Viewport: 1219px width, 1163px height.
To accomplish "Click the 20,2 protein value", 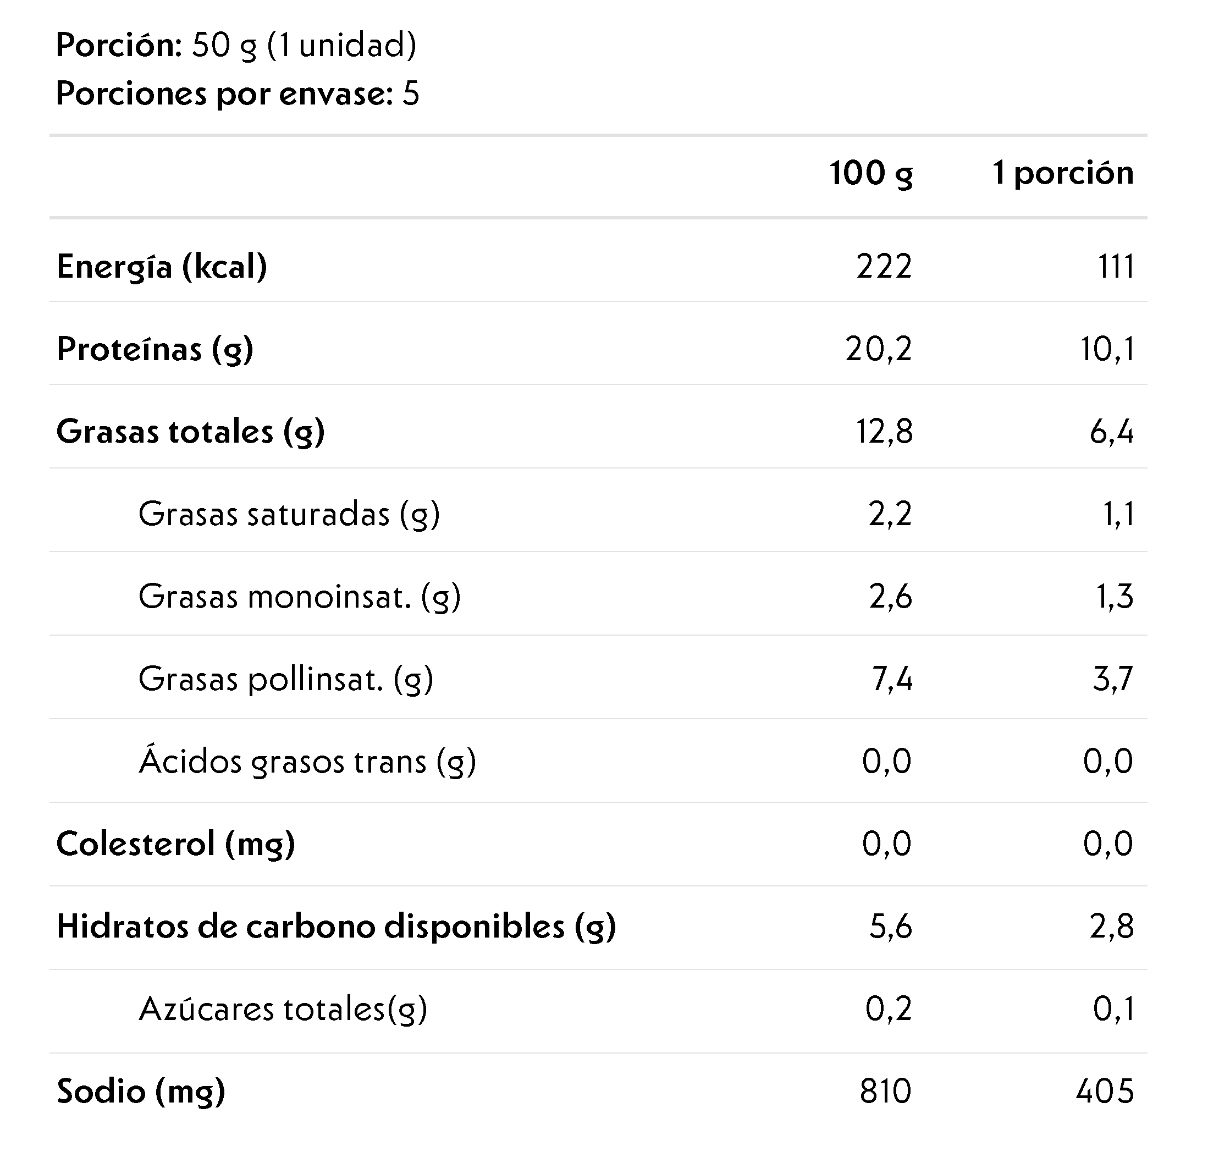I will (x=878, y=349).
